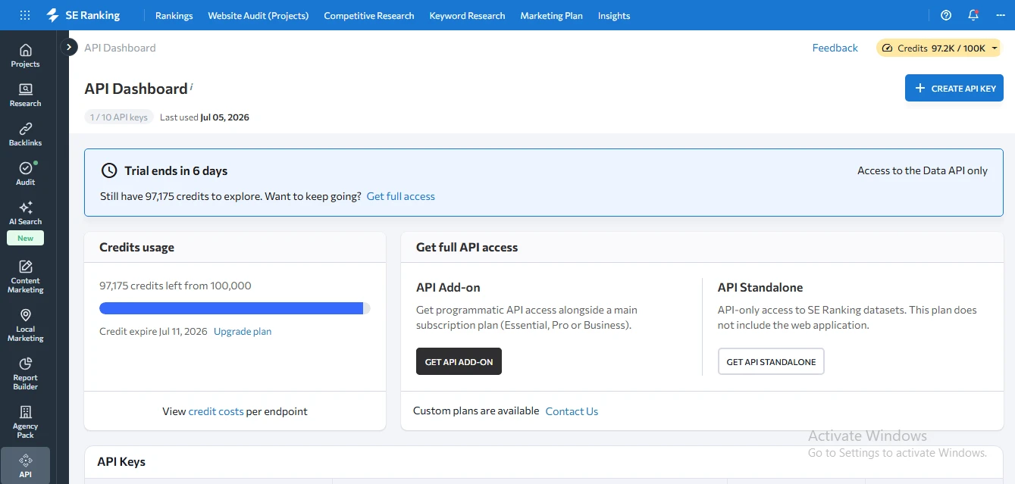1015x484 pixels.
Task: Click the Trial ends in 6 days text
Action: pyautogui.click(x=176, y=170)
